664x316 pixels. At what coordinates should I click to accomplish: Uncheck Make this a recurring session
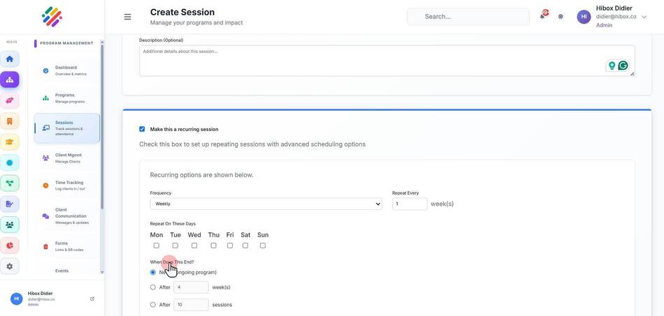point(142,129)
